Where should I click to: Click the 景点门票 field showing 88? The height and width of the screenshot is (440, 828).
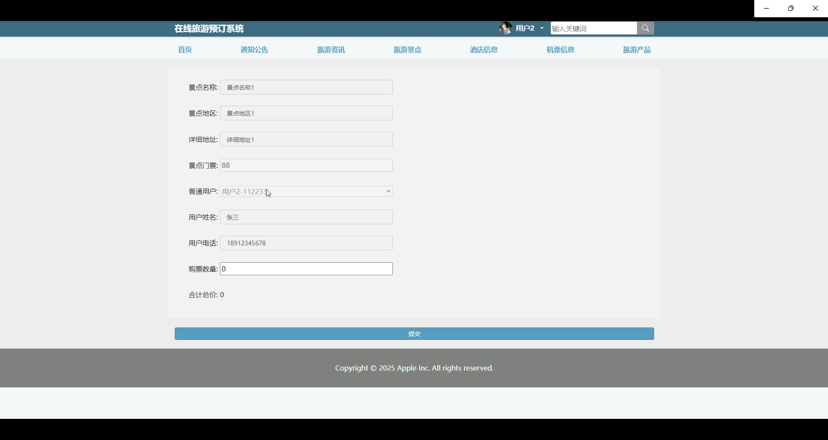307,166
